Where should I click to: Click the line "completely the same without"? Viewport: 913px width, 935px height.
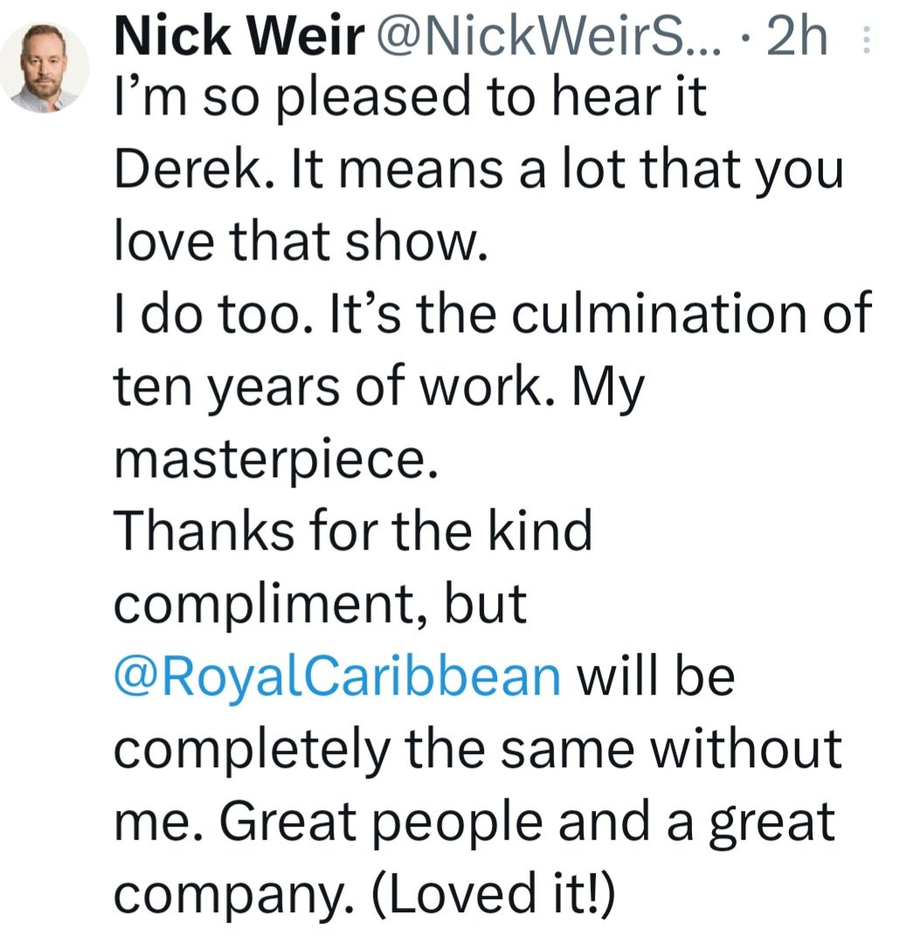[478, 750]
